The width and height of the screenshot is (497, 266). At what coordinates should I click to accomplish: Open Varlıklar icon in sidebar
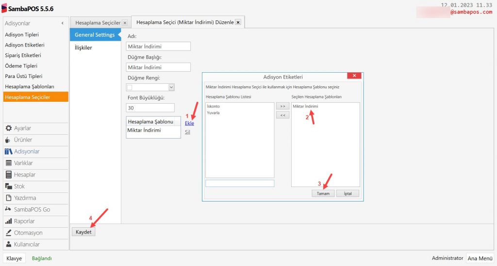point(9,163)
